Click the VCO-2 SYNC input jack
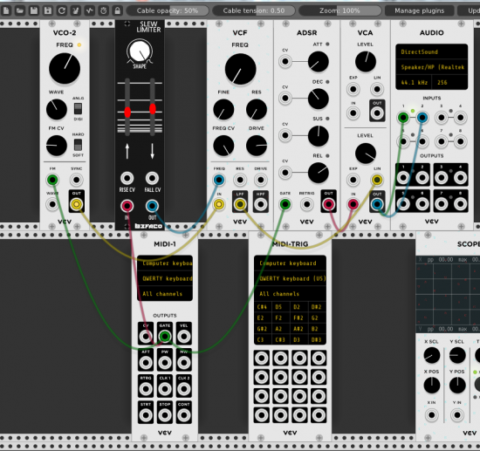The image size is (480, 451). coord(77,180)
